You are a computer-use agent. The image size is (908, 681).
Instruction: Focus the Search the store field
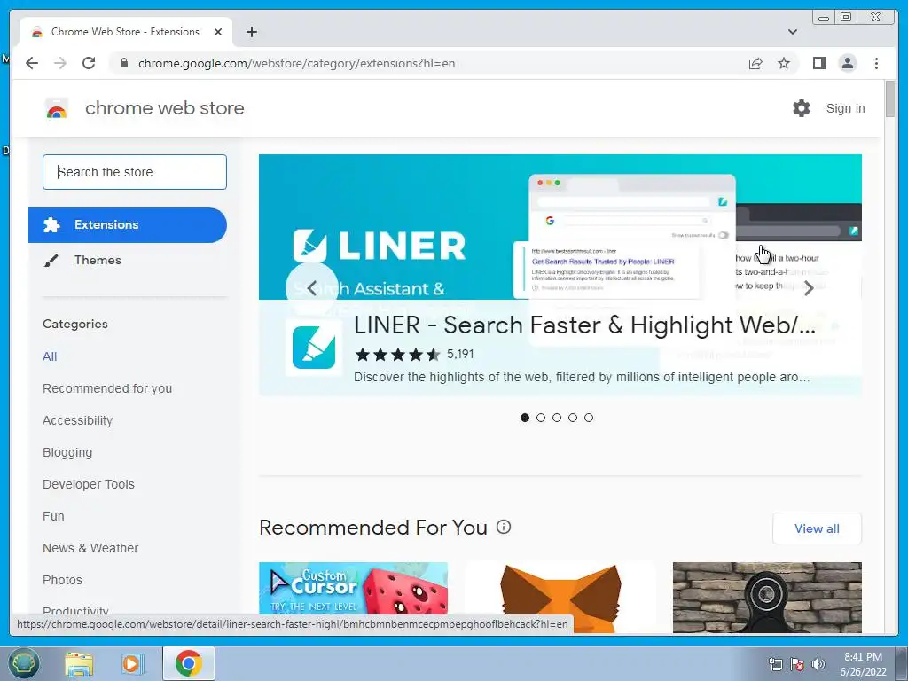tap(135, 172)
